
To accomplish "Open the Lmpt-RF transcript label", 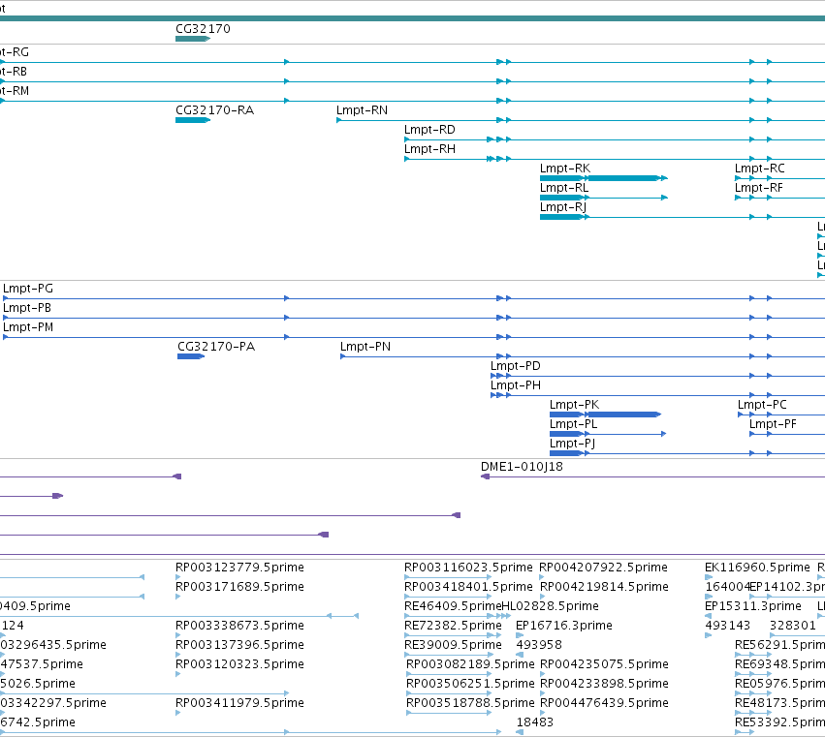I will point(759,188).
